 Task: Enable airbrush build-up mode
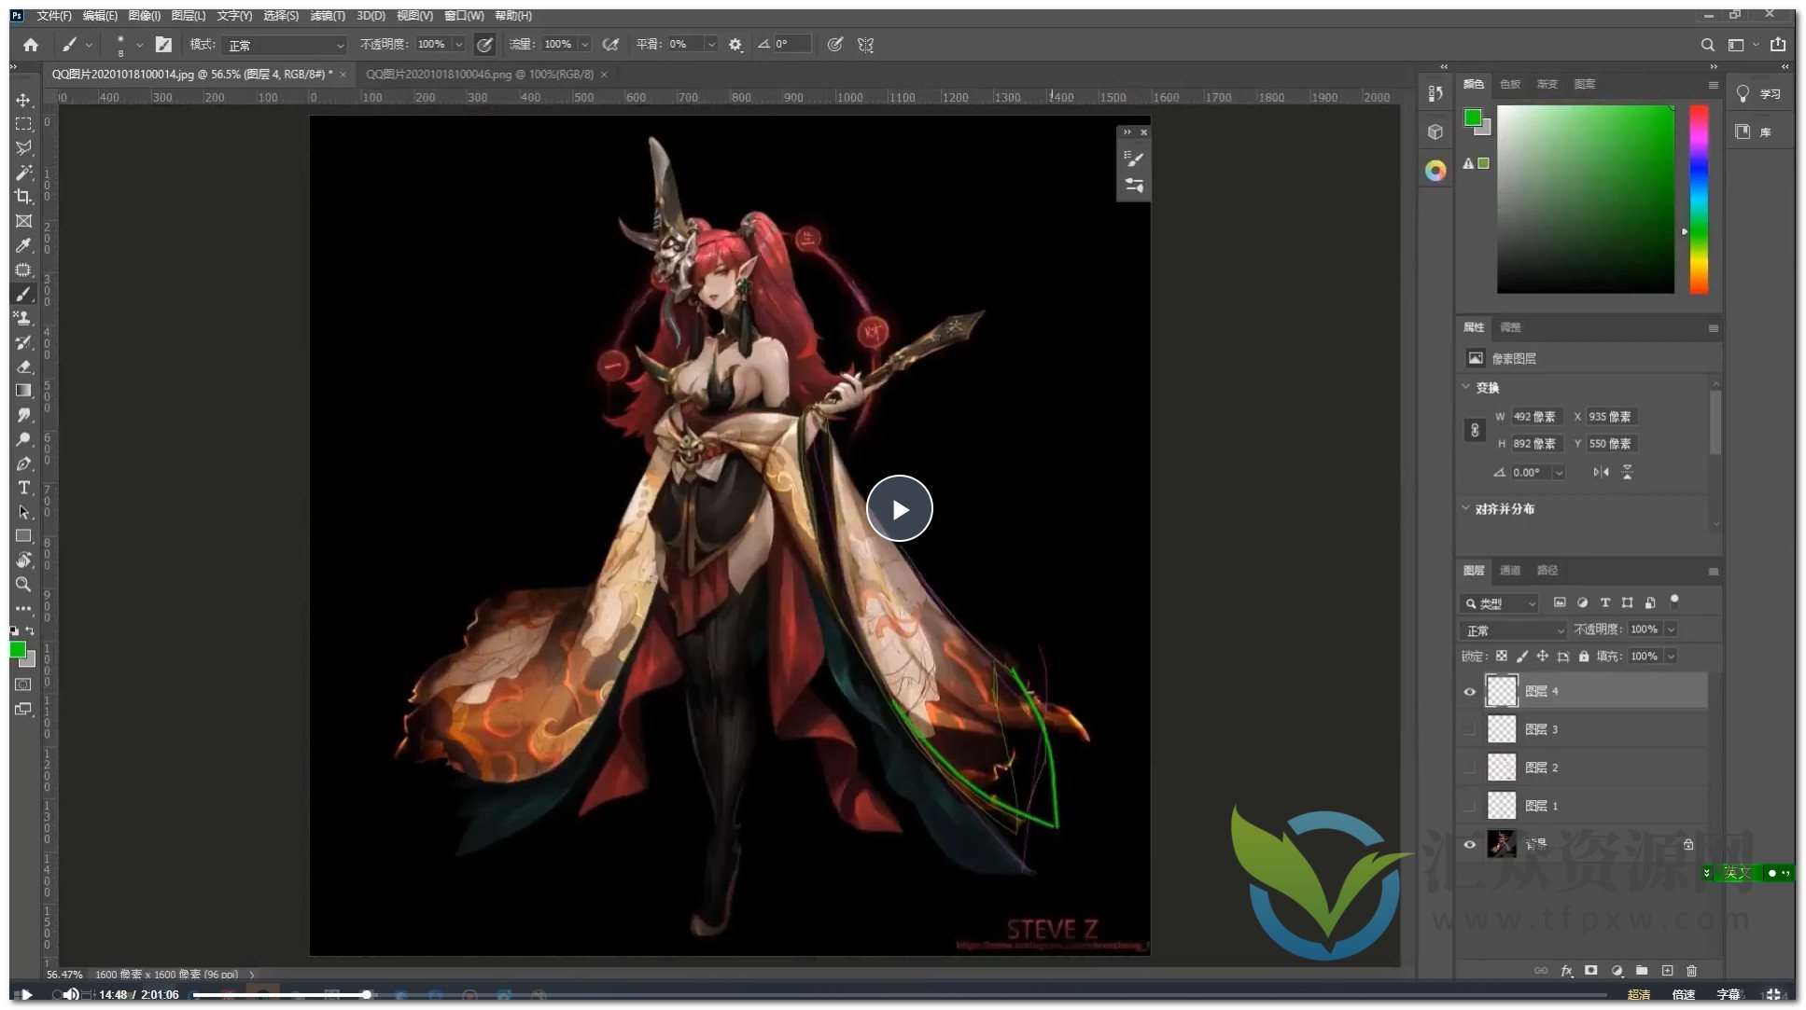[610, 45]
